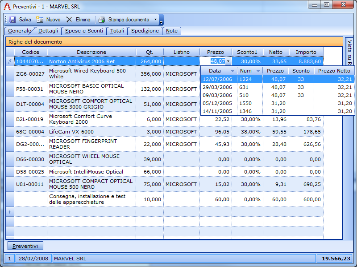Click the Salva label in the toolbar
This screenshot has width=357, height=267.
click(25, 20)
